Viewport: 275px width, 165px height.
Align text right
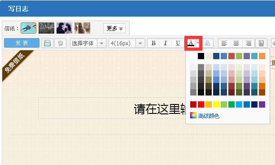249,43
